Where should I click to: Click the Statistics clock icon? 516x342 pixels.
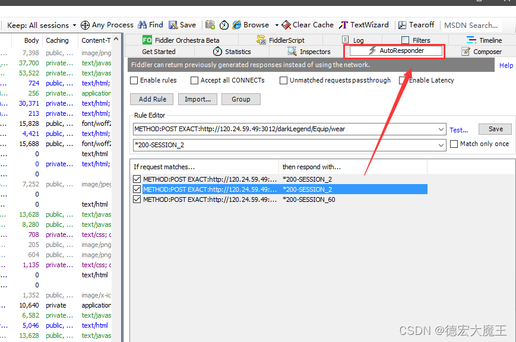tap(217, 51)
